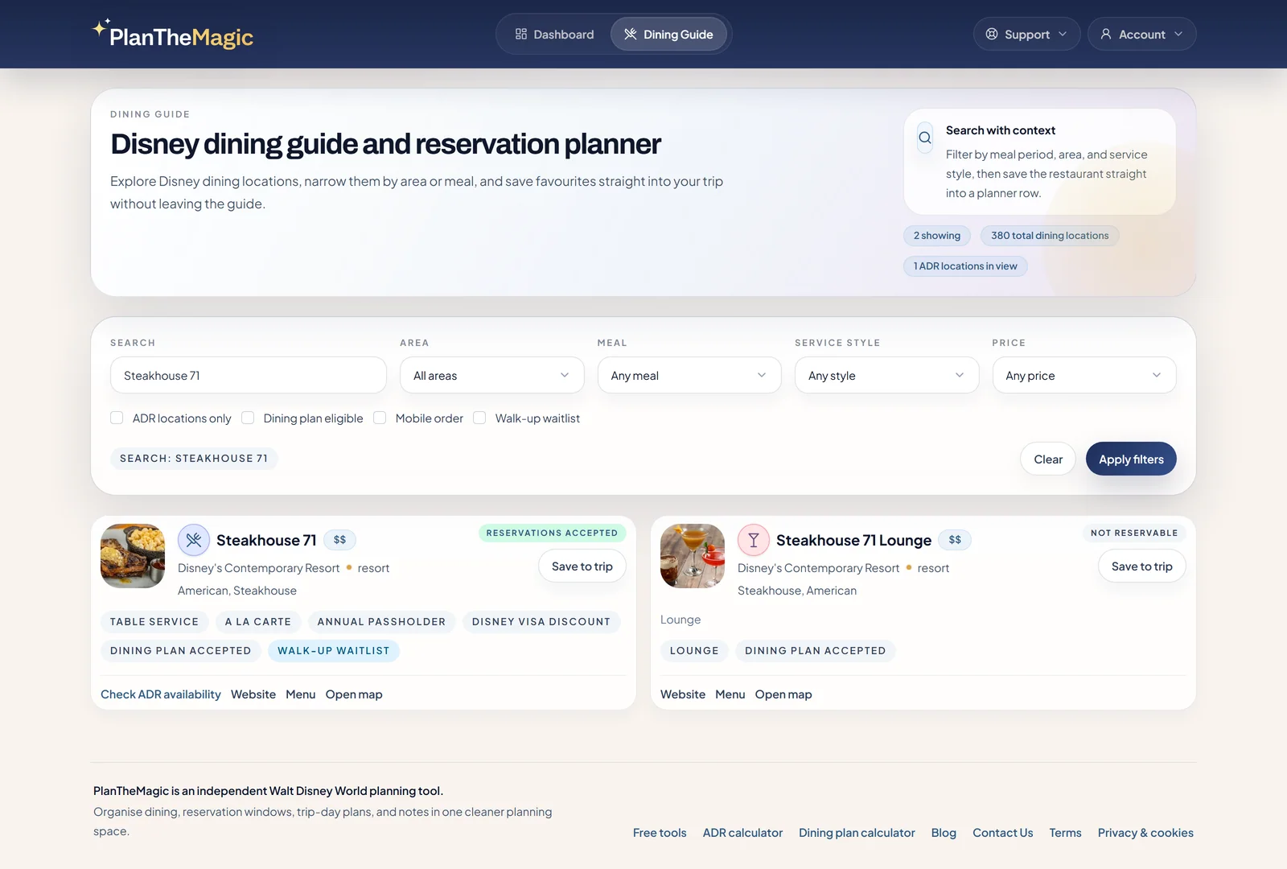
Task: Click the cocktail glass icon for Steakhouse 71 Lounge
Action: 754,540
